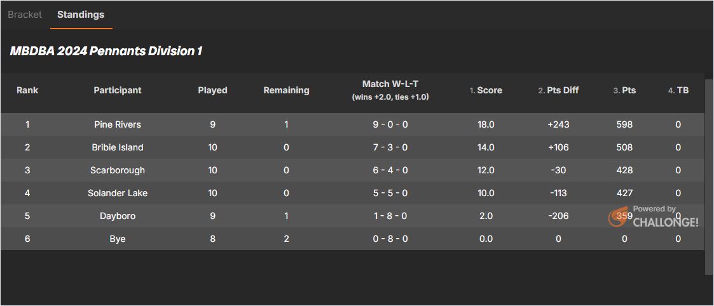
Task: Switch to the Bracket tab
Action: [25, 15]
